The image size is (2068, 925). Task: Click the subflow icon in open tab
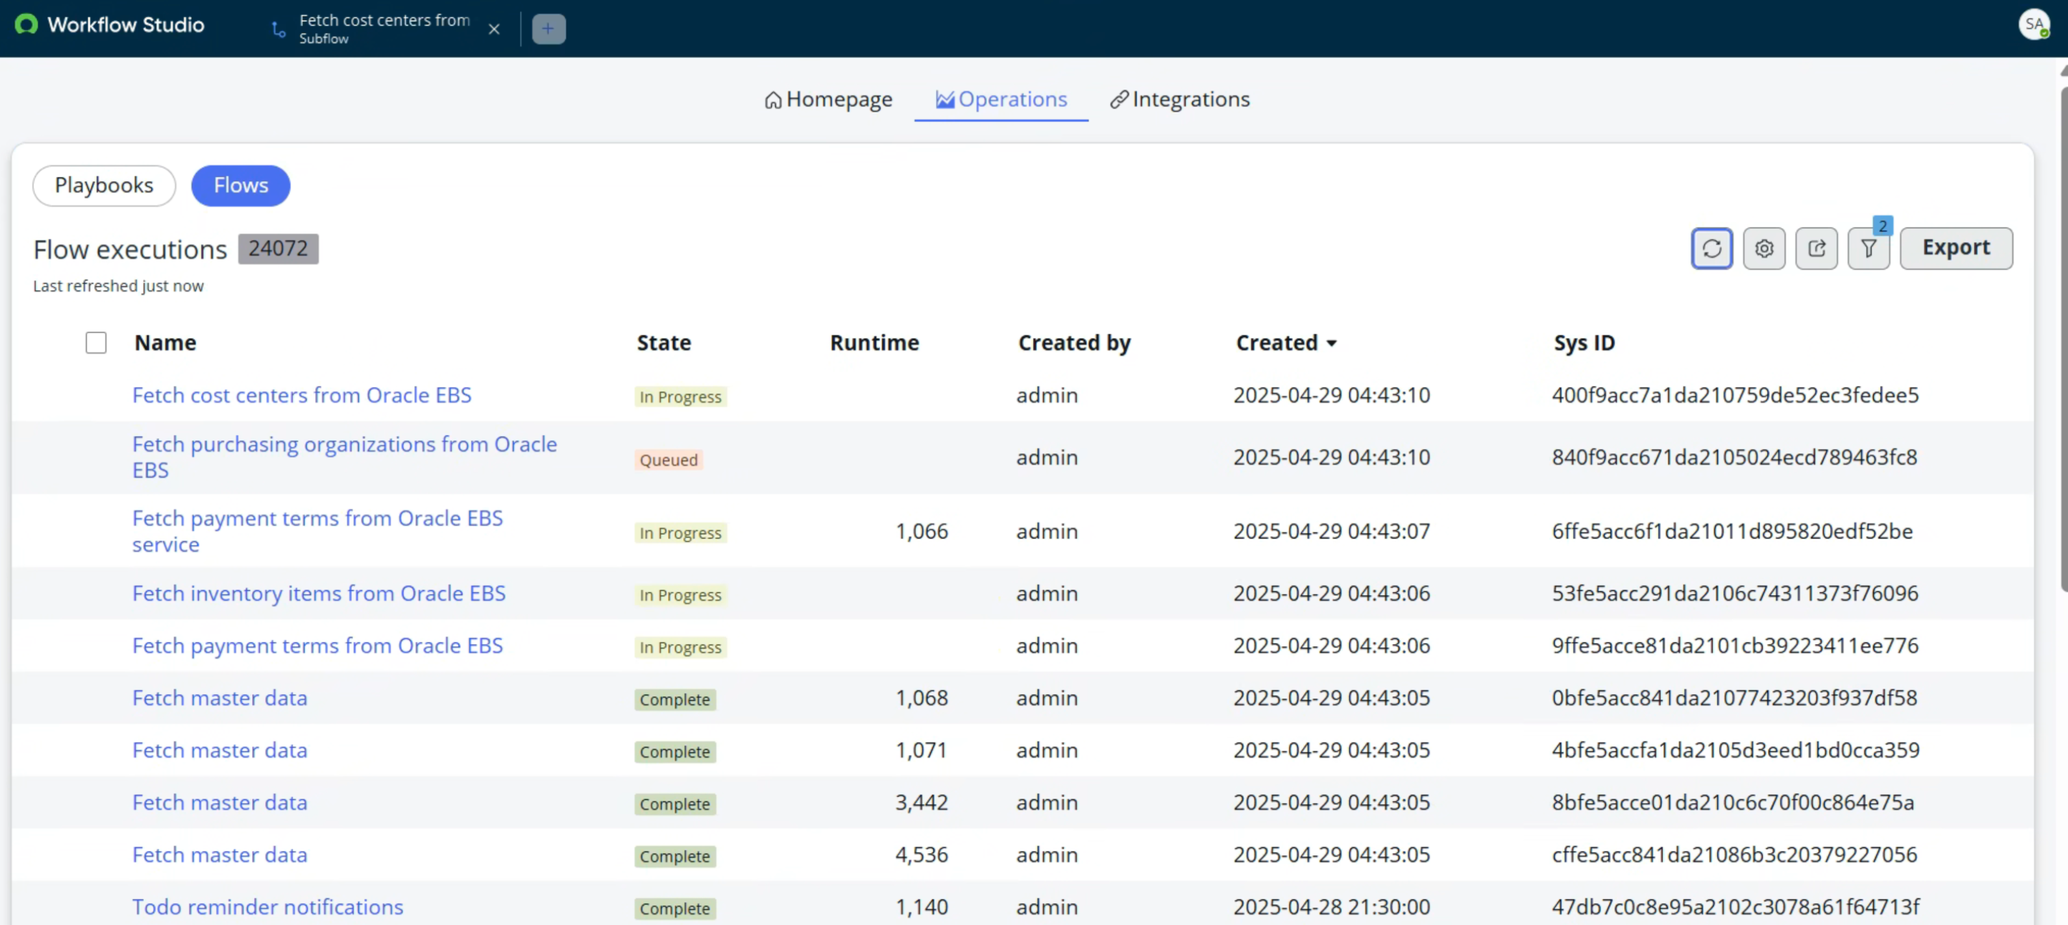point(279,29)
